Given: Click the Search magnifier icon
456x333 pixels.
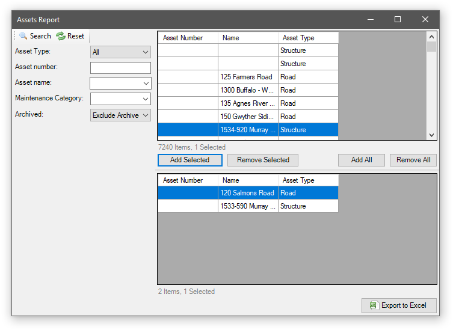Looking at the screenshot, I should click(23, 36).
